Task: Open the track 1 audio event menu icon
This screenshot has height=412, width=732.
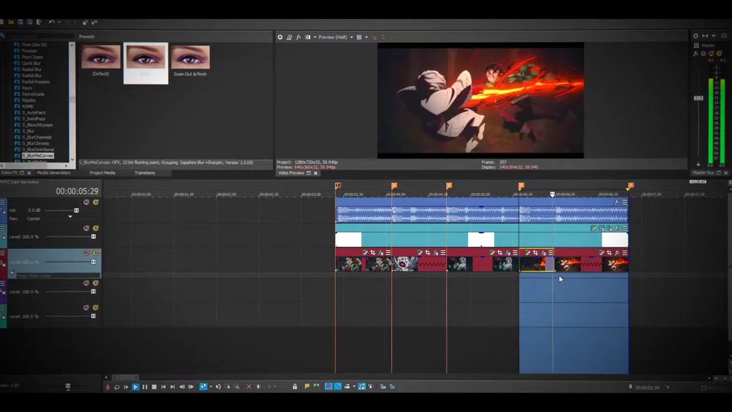Action: [x=624, y=202]
